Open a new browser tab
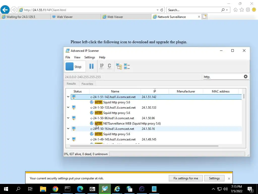The image size is (258, 194). tap(204, 17)
